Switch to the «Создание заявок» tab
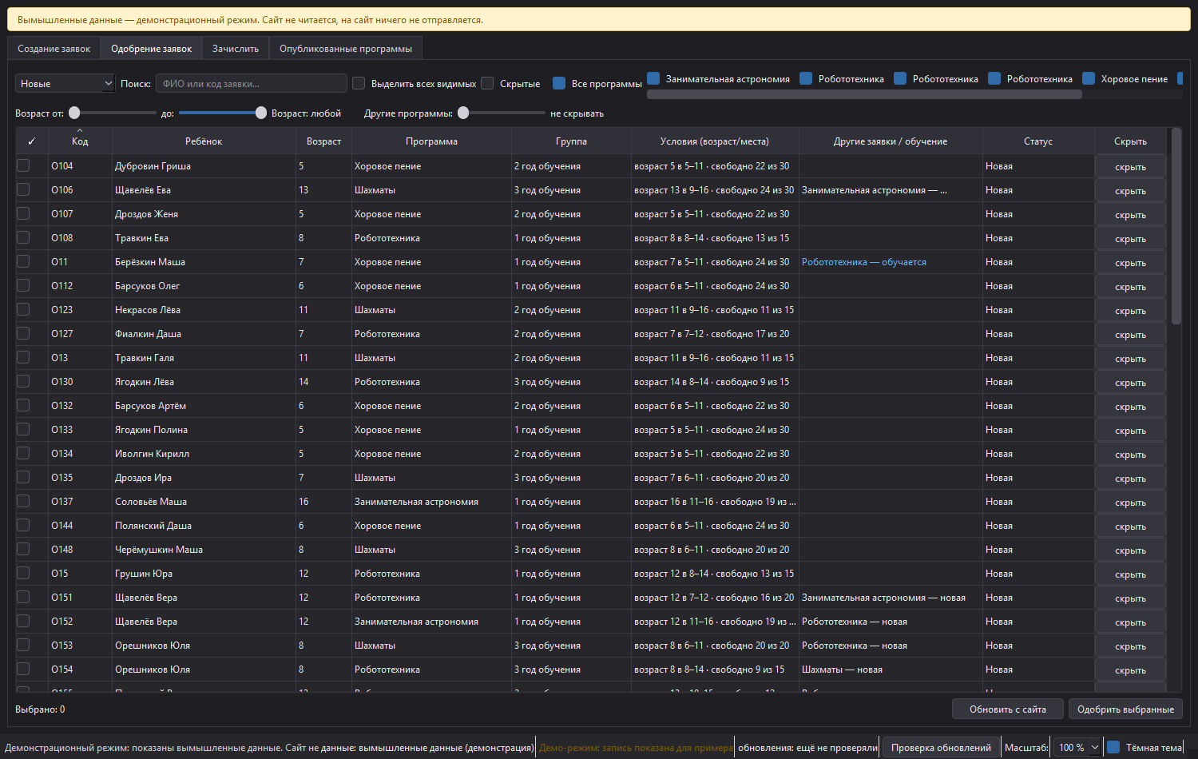Viewport: 1198px width, 759px height. pyautogui.click(x=54, y=49)
